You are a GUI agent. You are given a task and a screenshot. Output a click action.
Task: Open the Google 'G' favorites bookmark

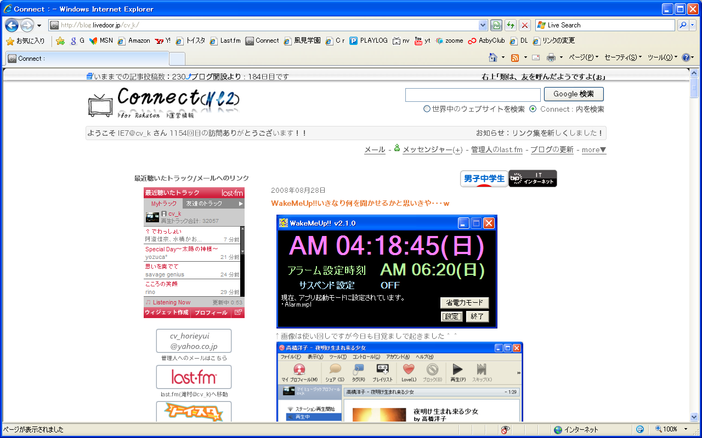pyautogui.click(x=77, y=41)
